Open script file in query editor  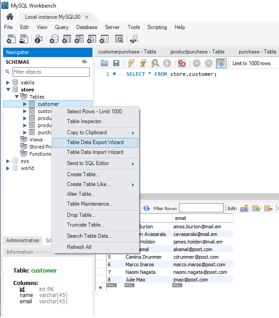pos(104,63)
